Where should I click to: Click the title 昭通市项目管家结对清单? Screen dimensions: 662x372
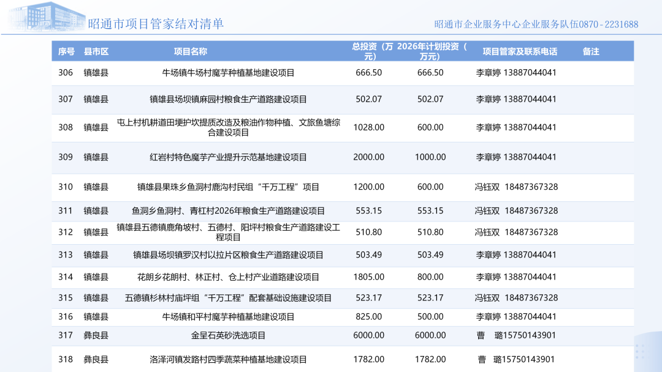[x=156, y=24]
